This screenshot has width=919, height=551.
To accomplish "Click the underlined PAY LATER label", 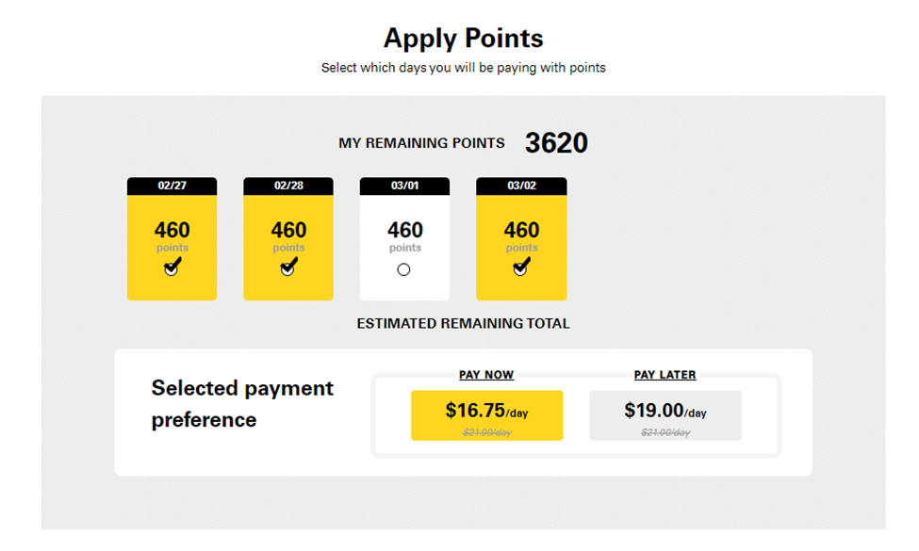I will tap(665, 375).
